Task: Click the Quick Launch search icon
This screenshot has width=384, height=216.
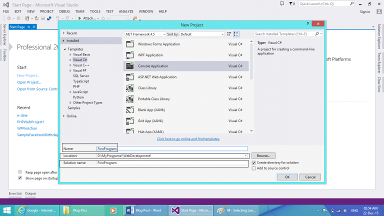Action: (x=351, y=3)
